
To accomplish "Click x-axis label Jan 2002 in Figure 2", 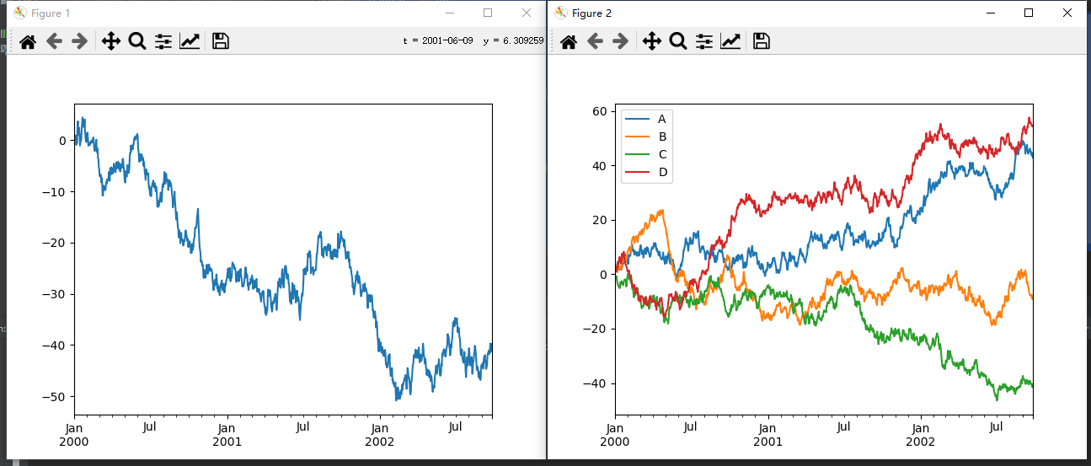I will [x=920, y=434].
